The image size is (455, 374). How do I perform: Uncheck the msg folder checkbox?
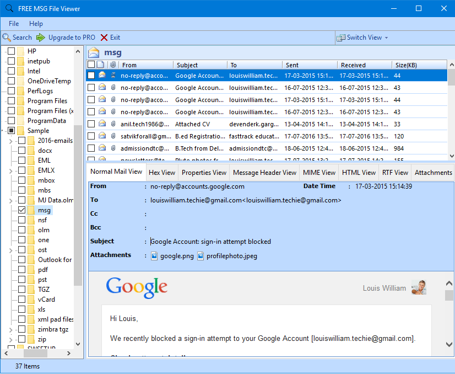pos(22,210)
